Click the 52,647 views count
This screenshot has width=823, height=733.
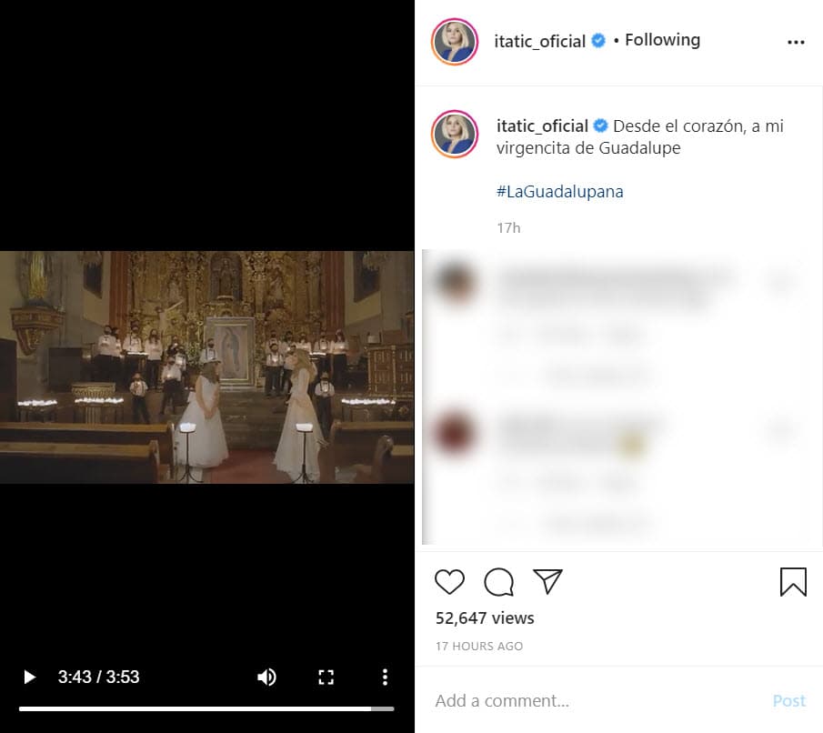[484, 618]
